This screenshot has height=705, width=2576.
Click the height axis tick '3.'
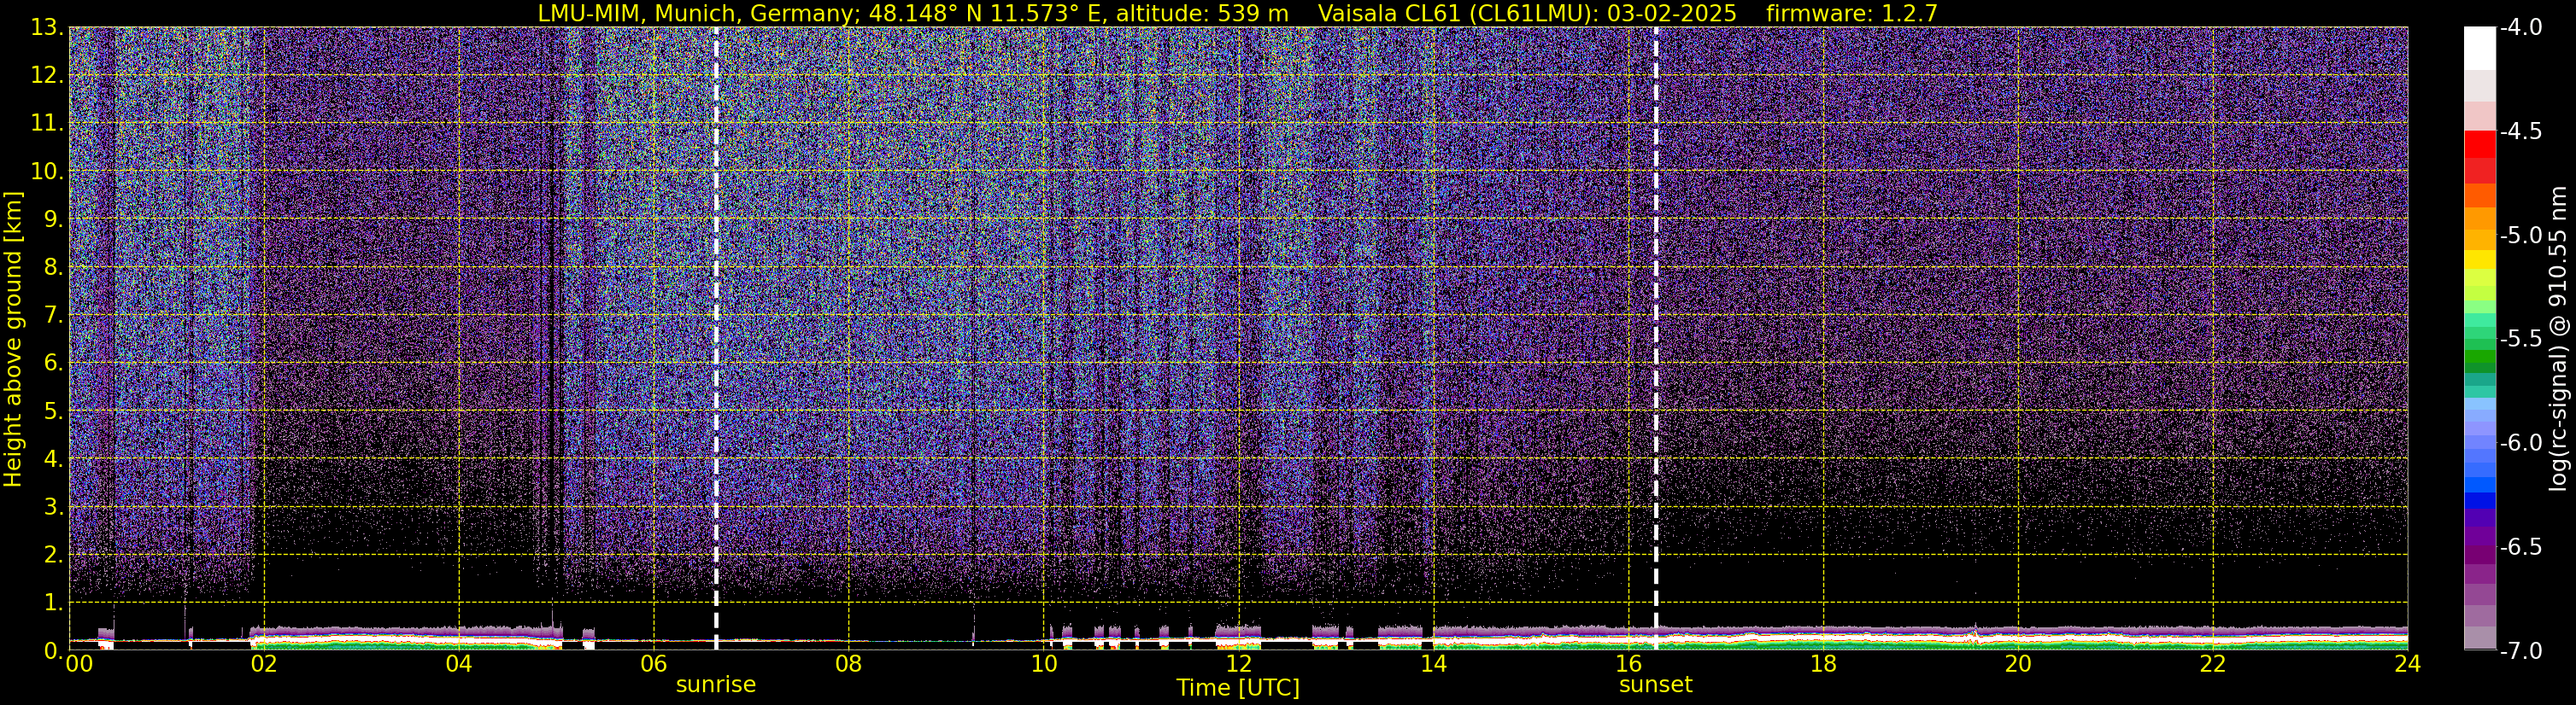54,507
